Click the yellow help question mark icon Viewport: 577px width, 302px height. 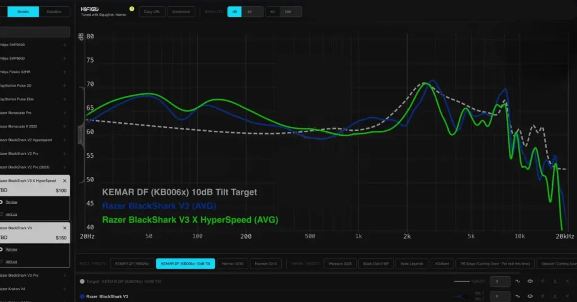coord(132,9)
